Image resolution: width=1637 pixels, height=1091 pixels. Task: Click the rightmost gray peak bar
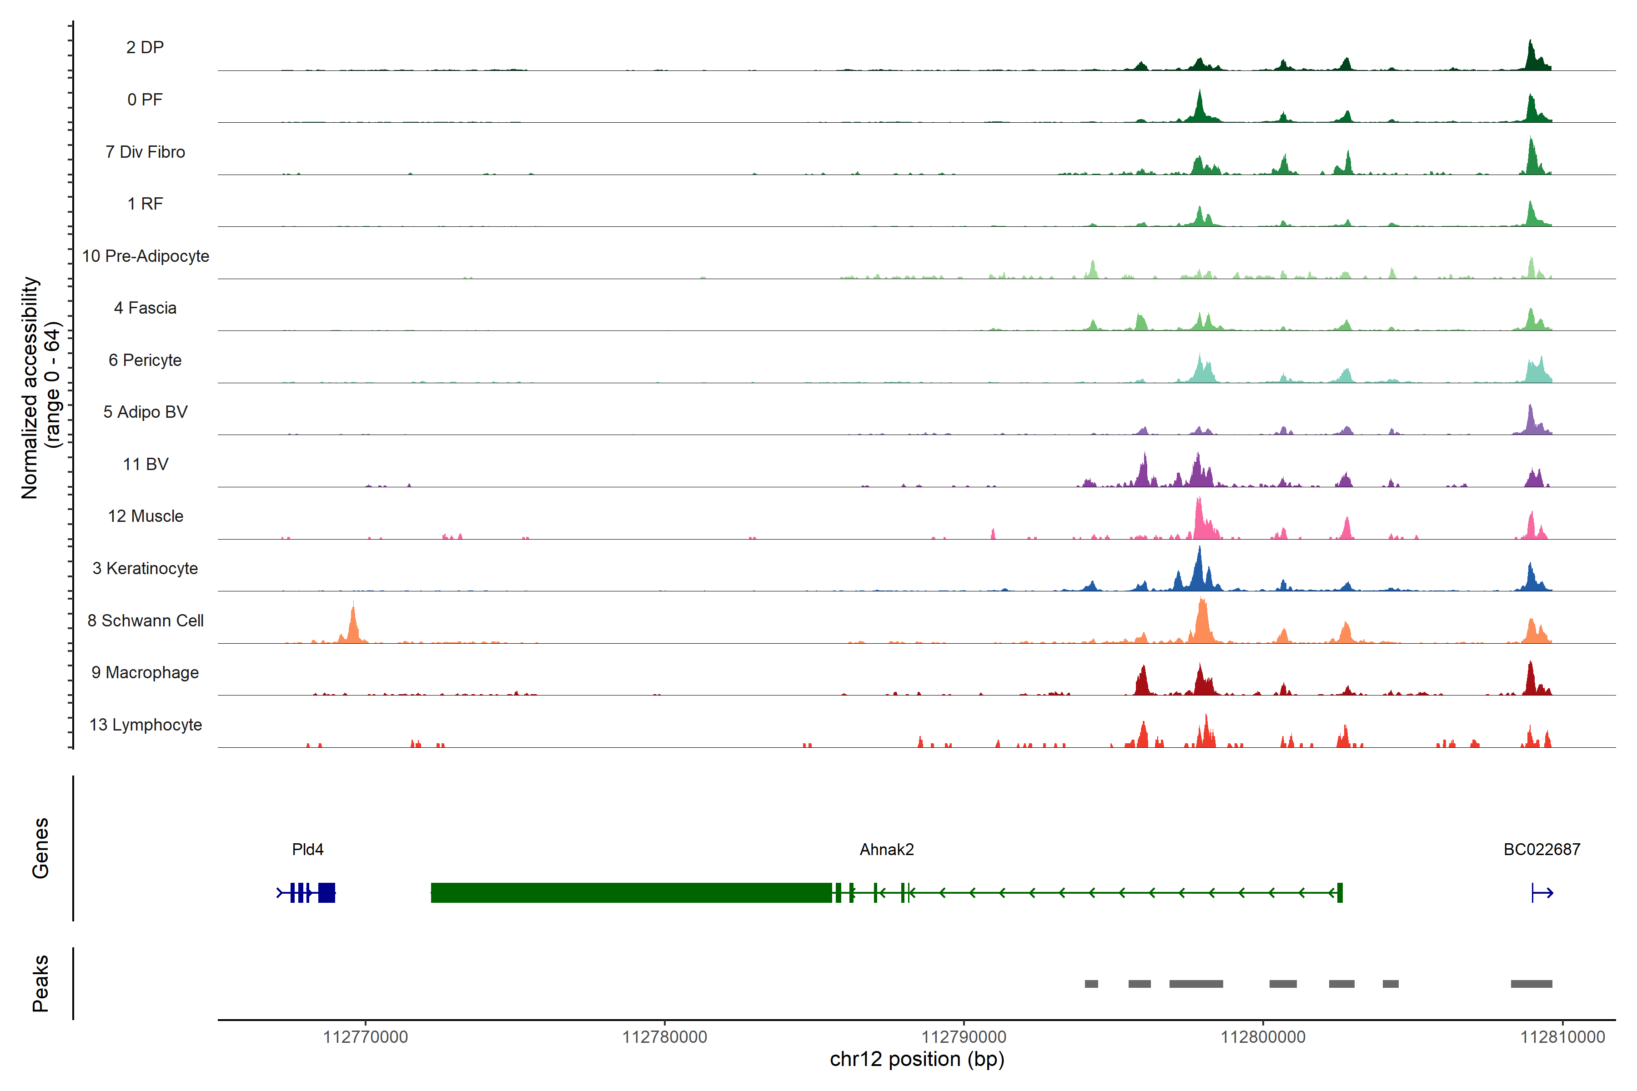(x=1531, y=984)
